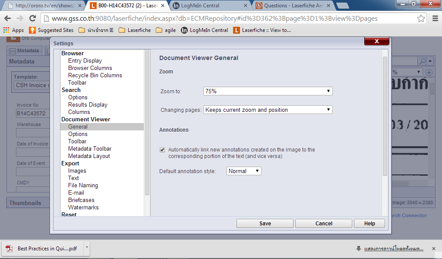Viewport: 442px width, 259px height.
Task: Open Default annotation style dropdown
Action: tap(244, 171)
